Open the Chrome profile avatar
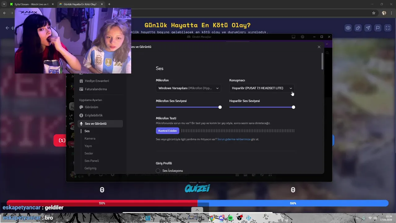The height and width of the screenshot is (223, 396). [384, 13]
